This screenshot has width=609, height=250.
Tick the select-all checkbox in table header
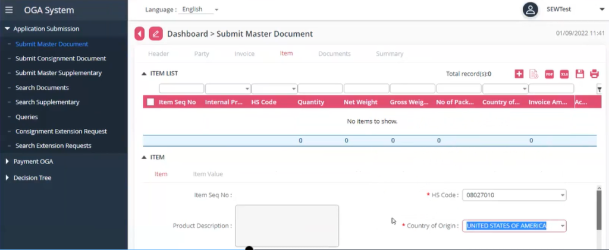[150, 102]
